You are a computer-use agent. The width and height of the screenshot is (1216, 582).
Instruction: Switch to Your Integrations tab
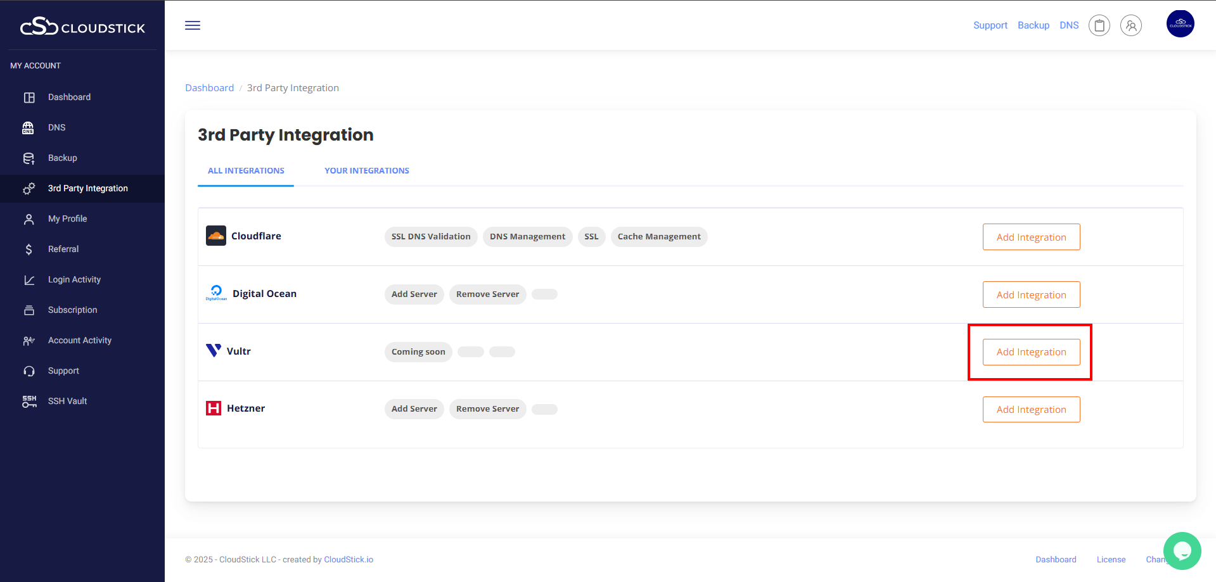(366, 171)
